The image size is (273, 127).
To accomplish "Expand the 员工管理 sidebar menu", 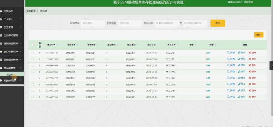I will pyautogui.click(x=12, y=27).
